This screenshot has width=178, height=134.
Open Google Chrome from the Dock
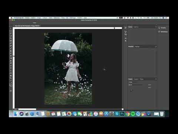pos(128,114)
